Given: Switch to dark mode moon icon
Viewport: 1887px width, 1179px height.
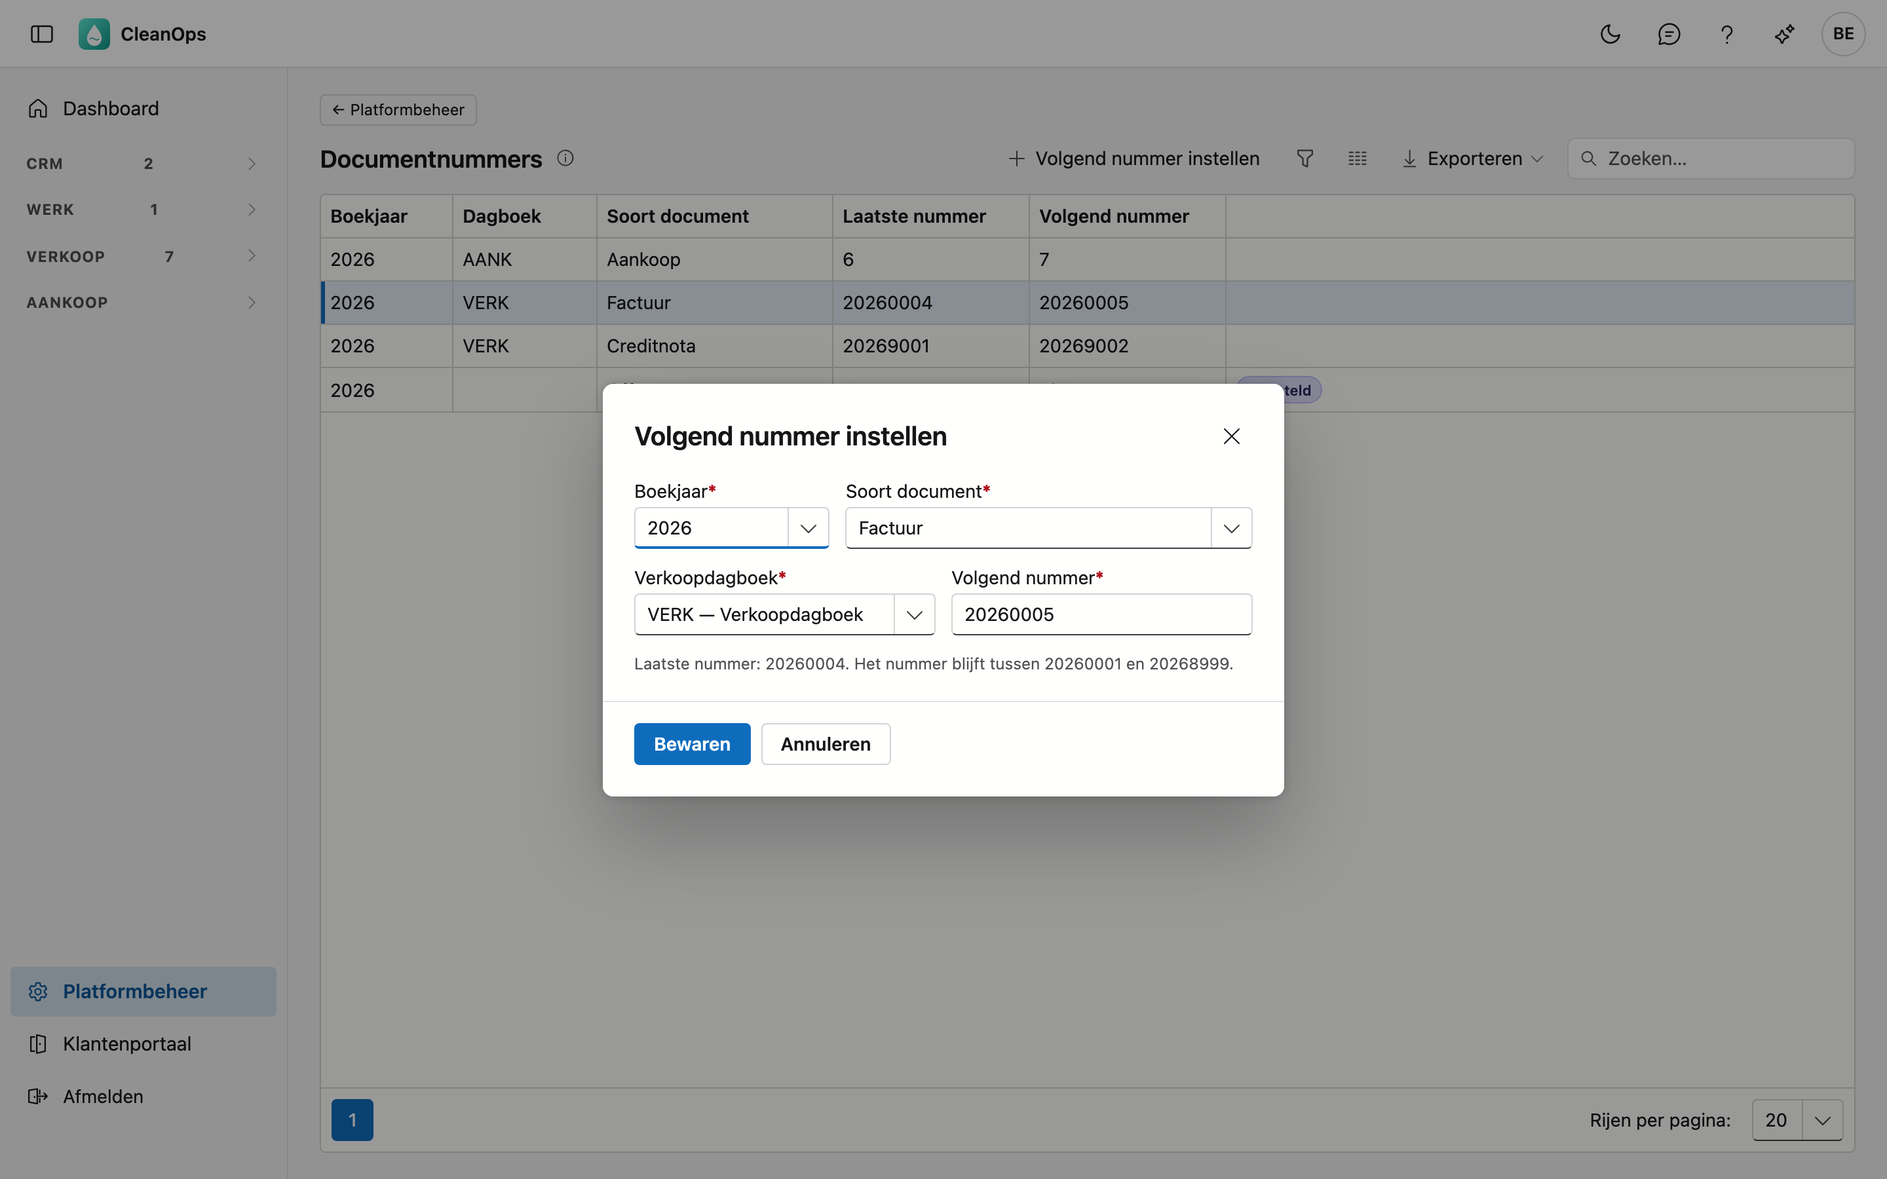Looking at the screenshot, I should coord(1611,33).
